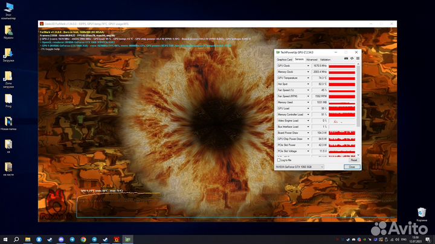The width and height of the screenshot is (435, 244).
Task: Open the NVIDIA GeForce GTX 1060 3GB selector
Action: pos(300,167)
